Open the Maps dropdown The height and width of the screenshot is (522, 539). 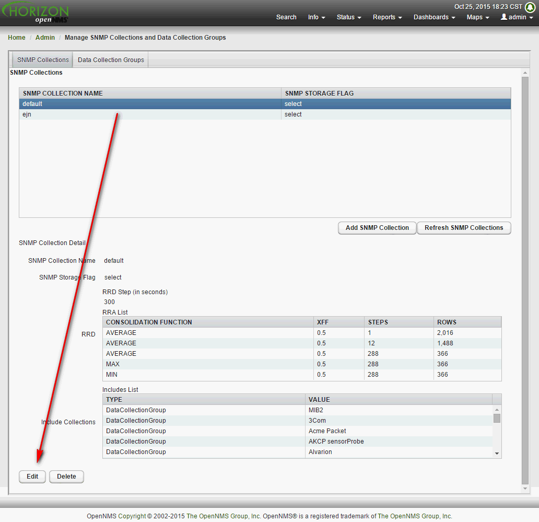click(477, 17)
